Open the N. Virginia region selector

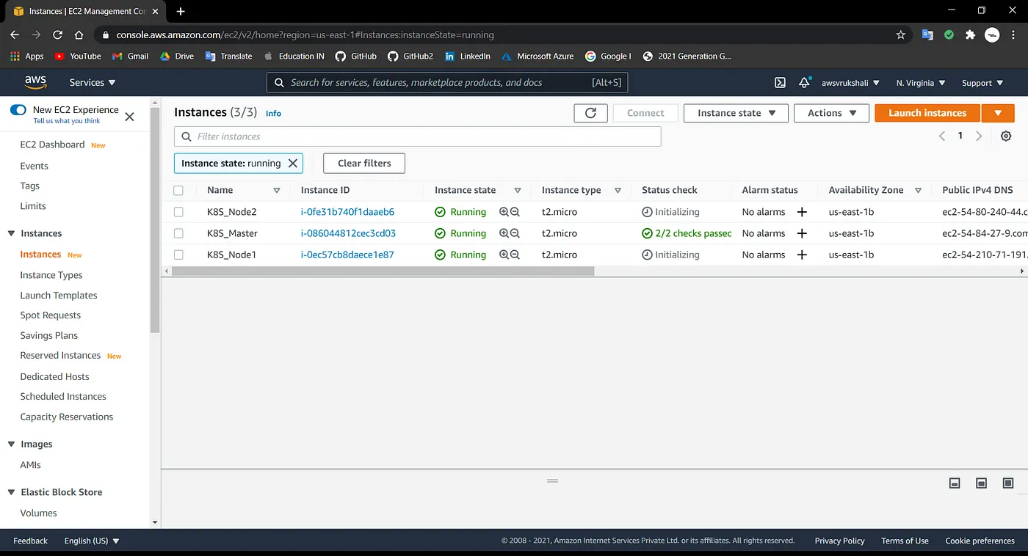(x=920, y=83)
